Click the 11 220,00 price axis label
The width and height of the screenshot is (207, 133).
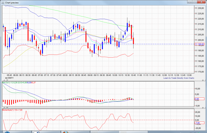click(199, 19)
